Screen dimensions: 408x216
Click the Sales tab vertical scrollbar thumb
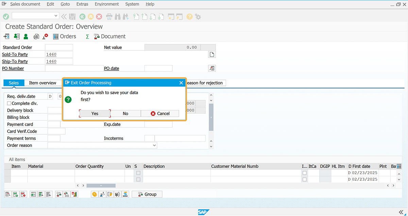click(211, 117)
